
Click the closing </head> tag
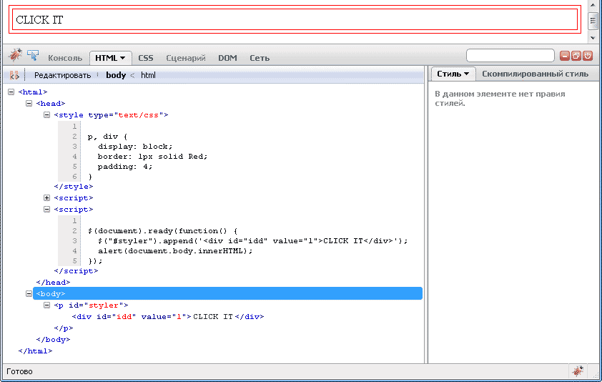53,282
